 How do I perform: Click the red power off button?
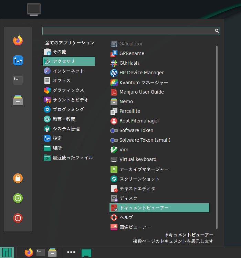[x=18, y=218]
